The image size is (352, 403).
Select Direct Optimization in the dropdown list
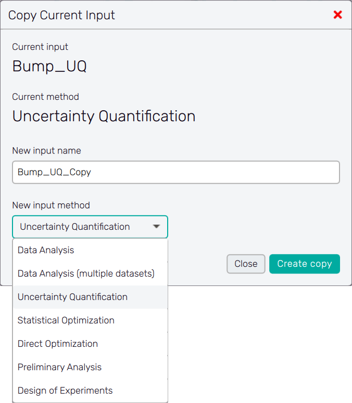tap(58, 344)
